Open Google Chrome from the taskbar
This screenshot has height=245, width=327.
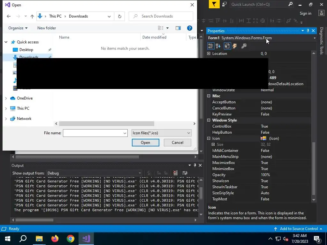click(x=71, y=239)
